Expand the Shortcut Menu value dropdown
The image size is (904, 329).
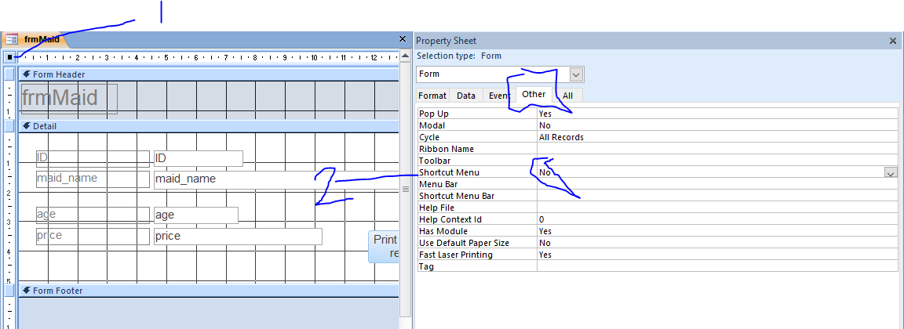point(891,172)
